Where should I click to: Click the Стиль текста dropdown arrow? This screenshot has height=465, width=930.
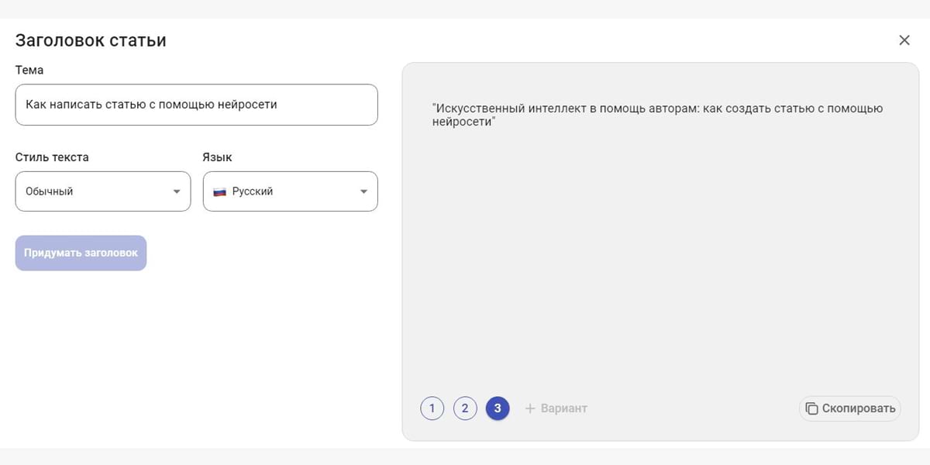pyautogui.click(x=177, y=191)
